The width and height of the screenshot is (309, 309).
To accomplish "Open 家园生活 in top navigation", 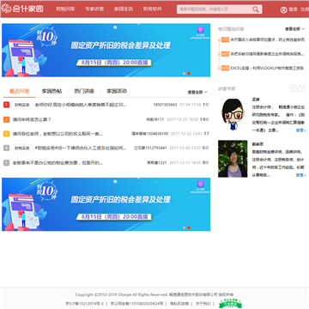I will tap(124, 9).
